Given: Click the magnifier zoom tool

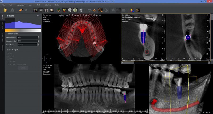Looking at the screenshot, I should pos(100,10).
